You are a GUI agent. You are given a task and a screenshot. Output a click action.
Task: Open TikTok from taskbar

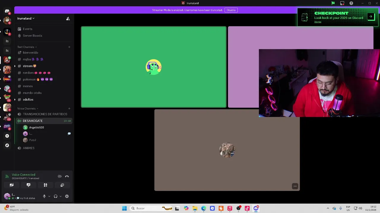tap(247, 208)
